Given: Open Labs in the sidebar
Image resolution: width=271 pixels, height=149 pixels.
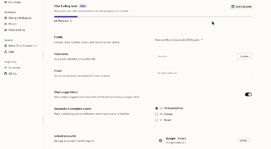Looking at the screenshot, I should pyautogui.click(x=9, y=52).
